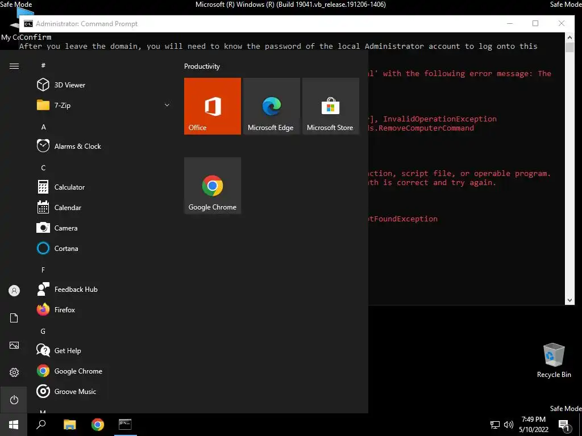Open the Microsoft Store tile
Screen dimensions: 582x436
331,106
